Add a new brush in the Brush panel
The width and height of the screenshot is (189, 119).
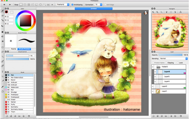pos(7,116)
